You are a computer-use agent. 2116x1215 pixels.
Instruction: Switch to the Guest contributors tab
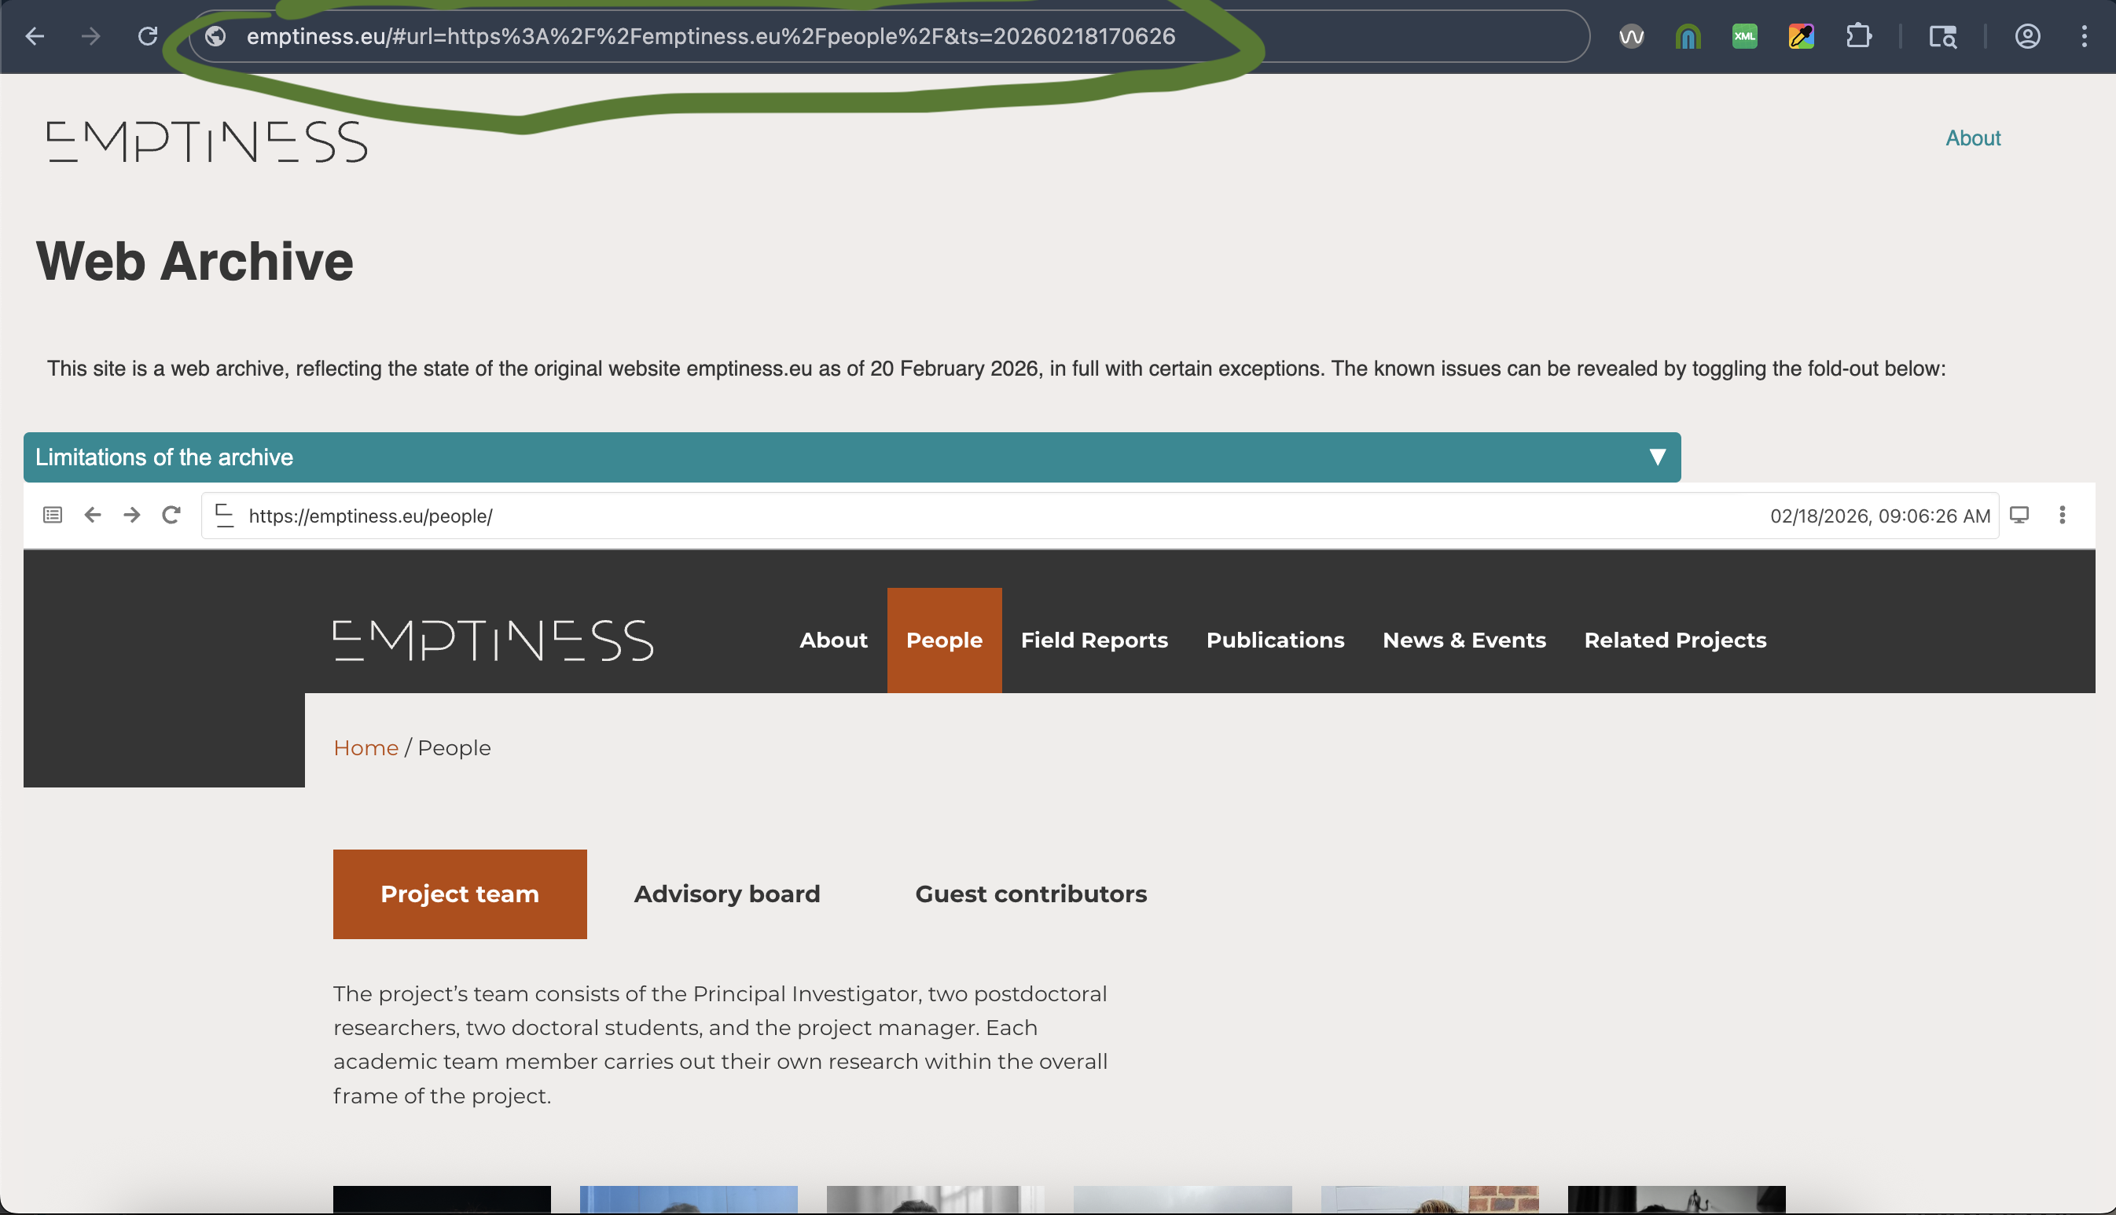[x=1031, y=894]
